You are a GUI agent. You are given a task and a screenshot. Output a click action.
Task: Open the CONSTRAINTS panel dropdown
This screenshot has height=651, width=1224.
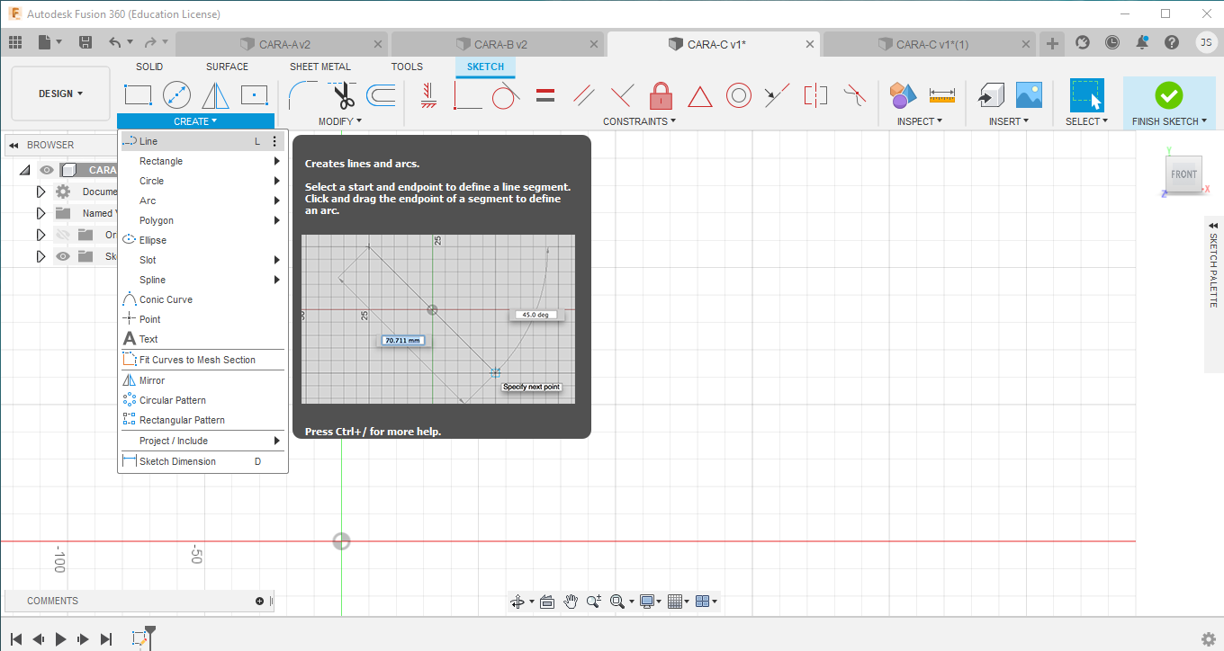[x=639, y=121]
